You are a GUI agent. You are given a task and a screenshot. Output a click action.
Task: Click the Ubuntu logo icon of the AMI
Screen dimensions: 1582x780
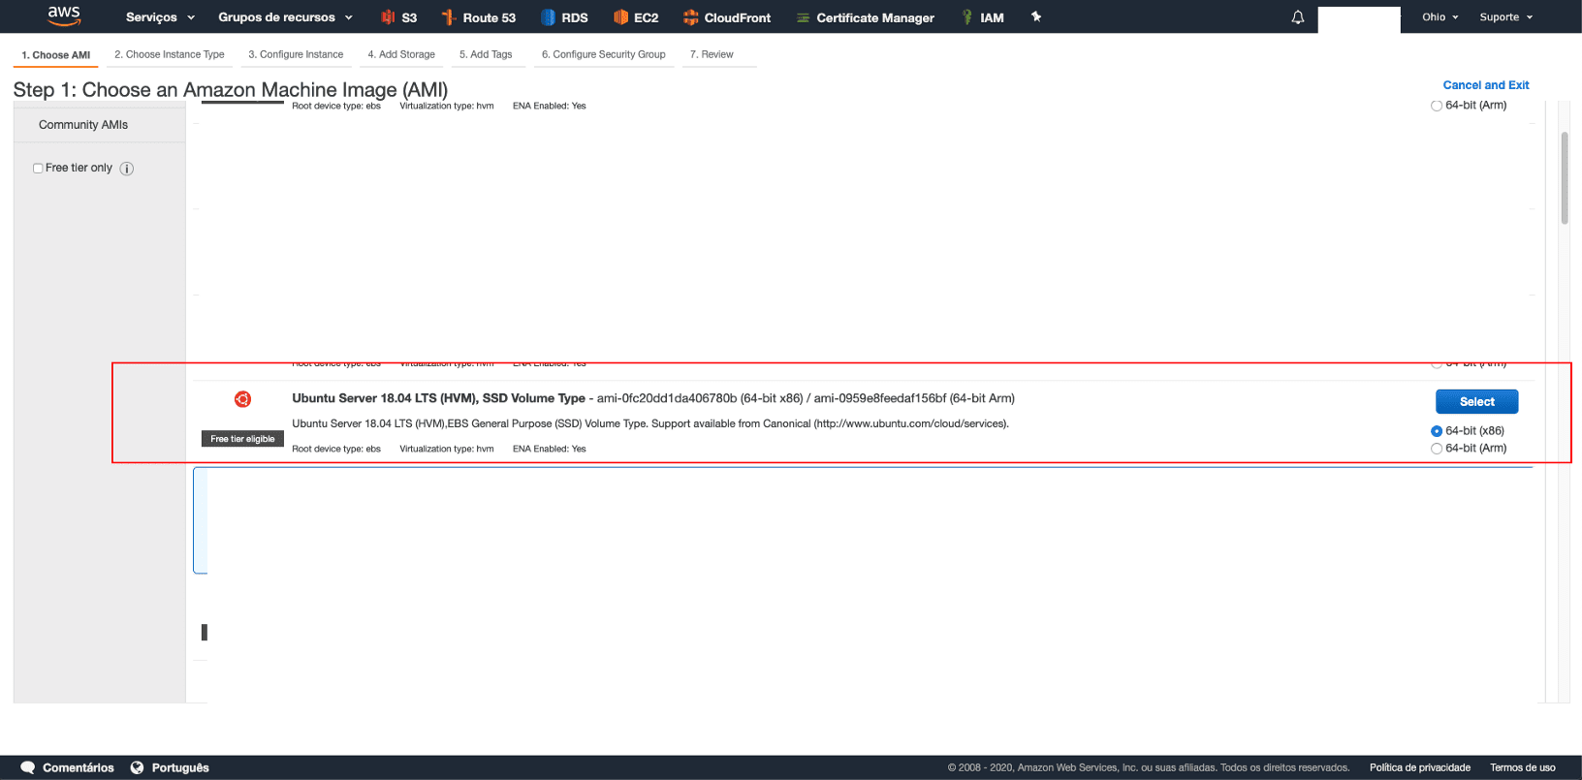click(242, 399)
